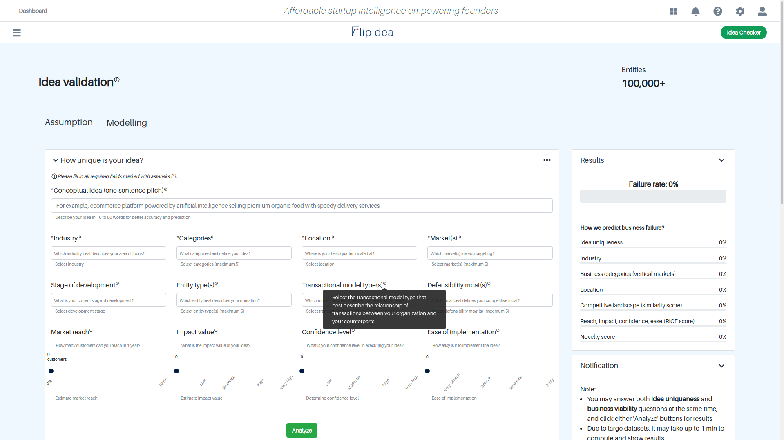Click info icon next to Defensibility moat(s)
The image size is (784, 440).
[489, 284]
